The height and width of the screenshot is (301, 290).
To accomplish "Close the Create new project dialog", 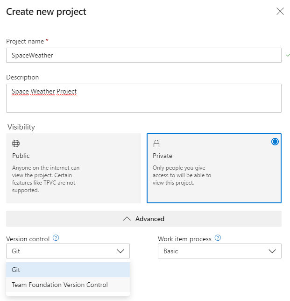I will point(280,12).
